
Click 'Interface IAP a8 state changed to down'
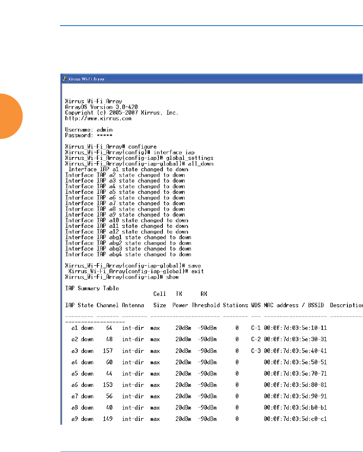[125, 209]
